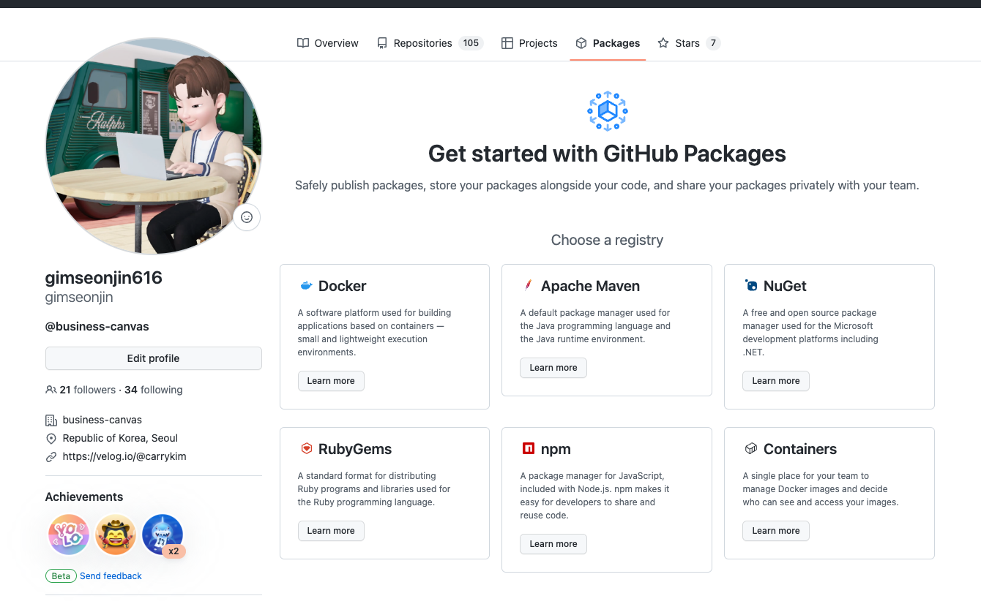Click the x2 badge multiplier label
This screenshot has width=981, height=604.
coord(174,551)
